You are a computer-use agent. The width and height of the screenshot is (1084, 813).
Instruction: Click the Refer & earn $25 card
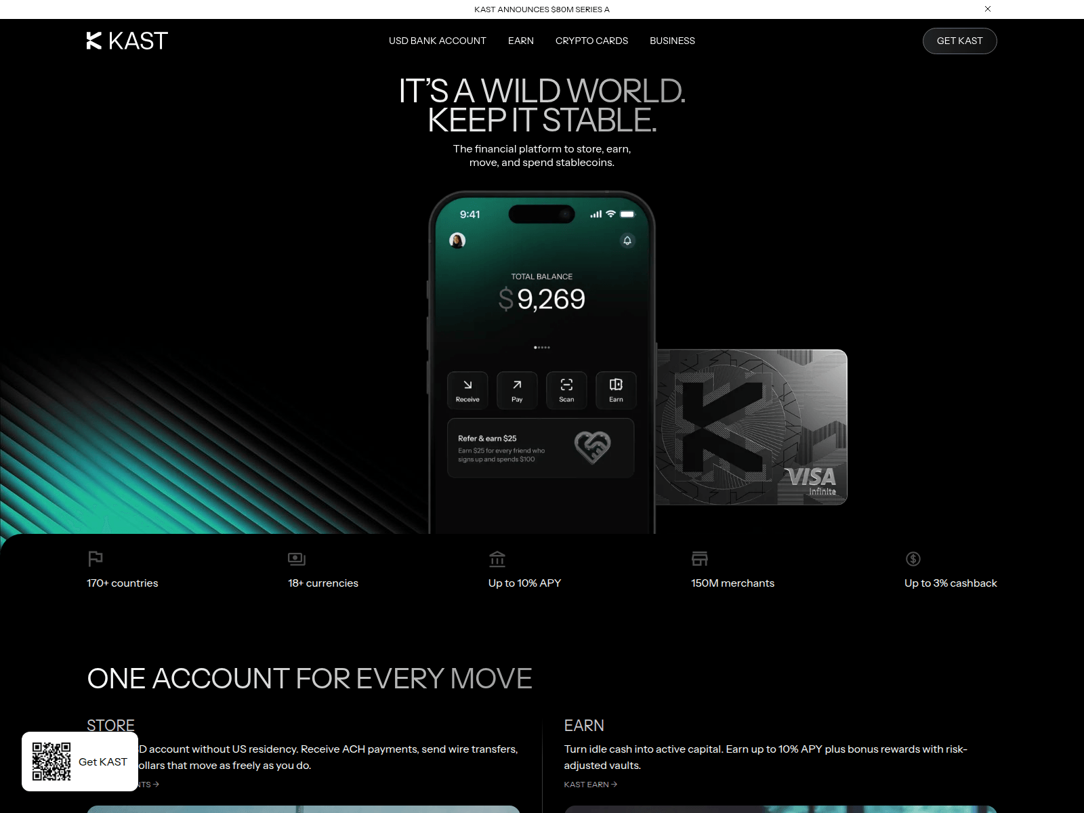(540, 448)
